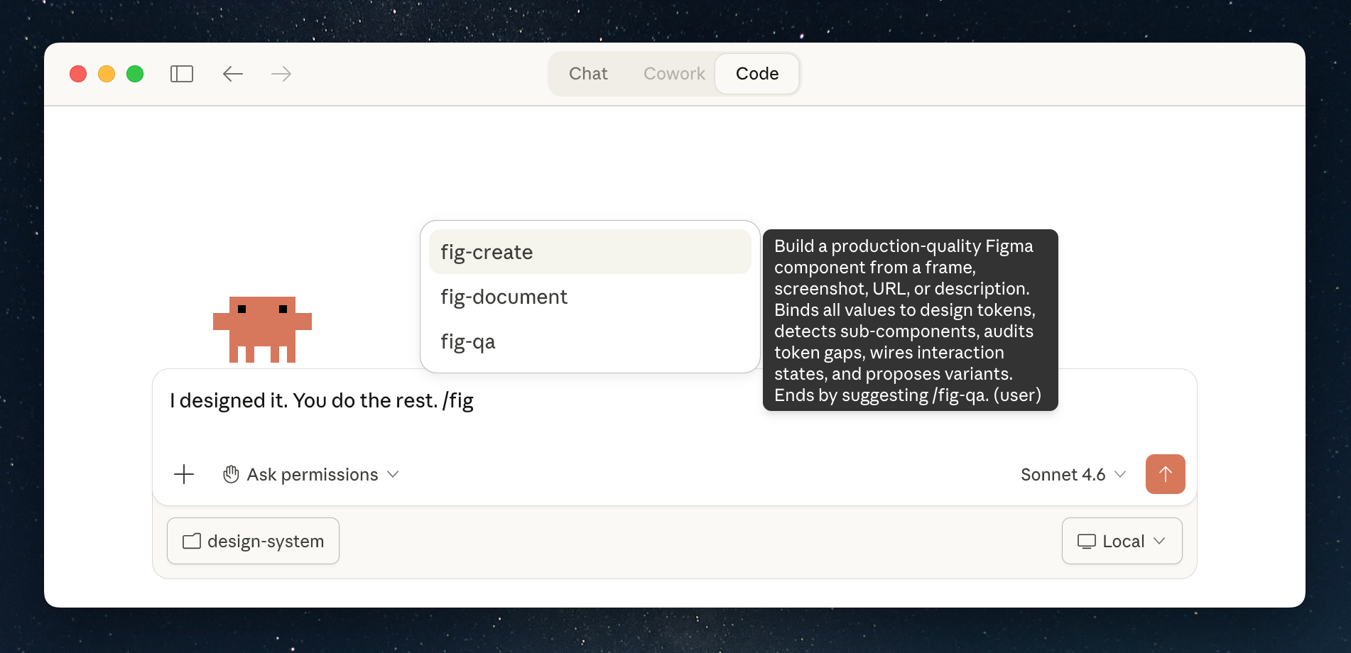The height and width of the screenshot is (653, 1351).
Task: Click the monitor icon in Local selector
Action: (x=1086, y=541)
